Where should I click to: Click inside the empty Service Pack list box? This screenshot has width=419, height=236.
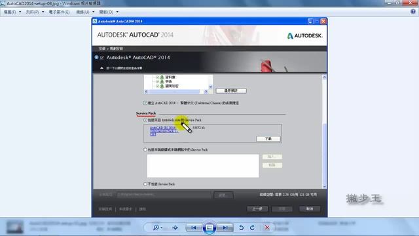tap(203, 166)
